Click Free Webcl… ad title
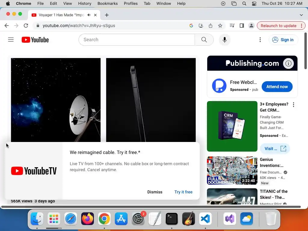The width and height of the screenshot is (308, 231). pos(243,82)
